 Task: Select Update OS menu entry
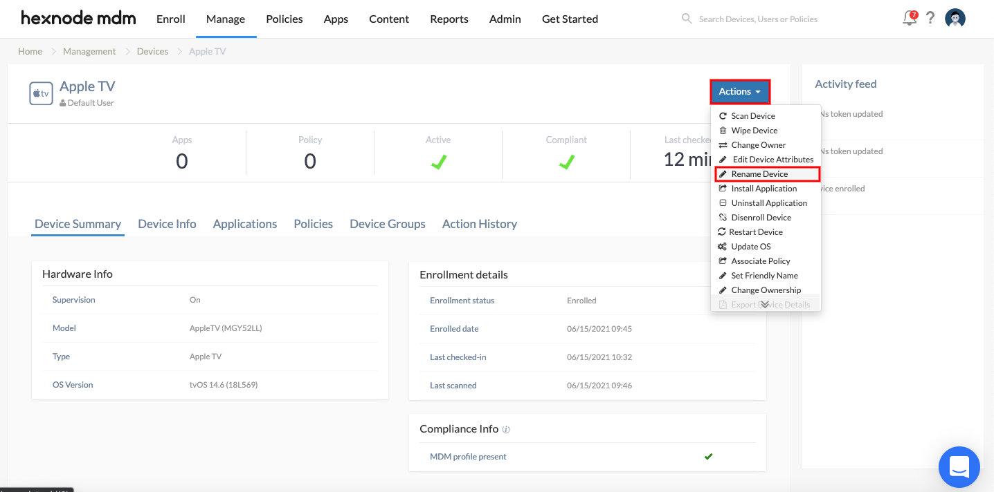(x=751, y=247)
